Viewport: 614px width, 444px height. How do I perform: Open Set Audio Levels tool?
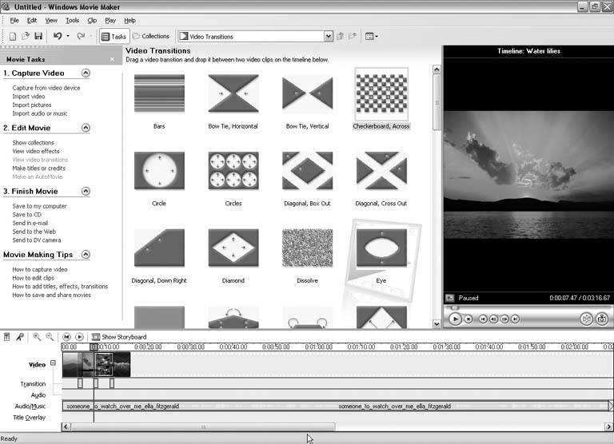point(7,337)
